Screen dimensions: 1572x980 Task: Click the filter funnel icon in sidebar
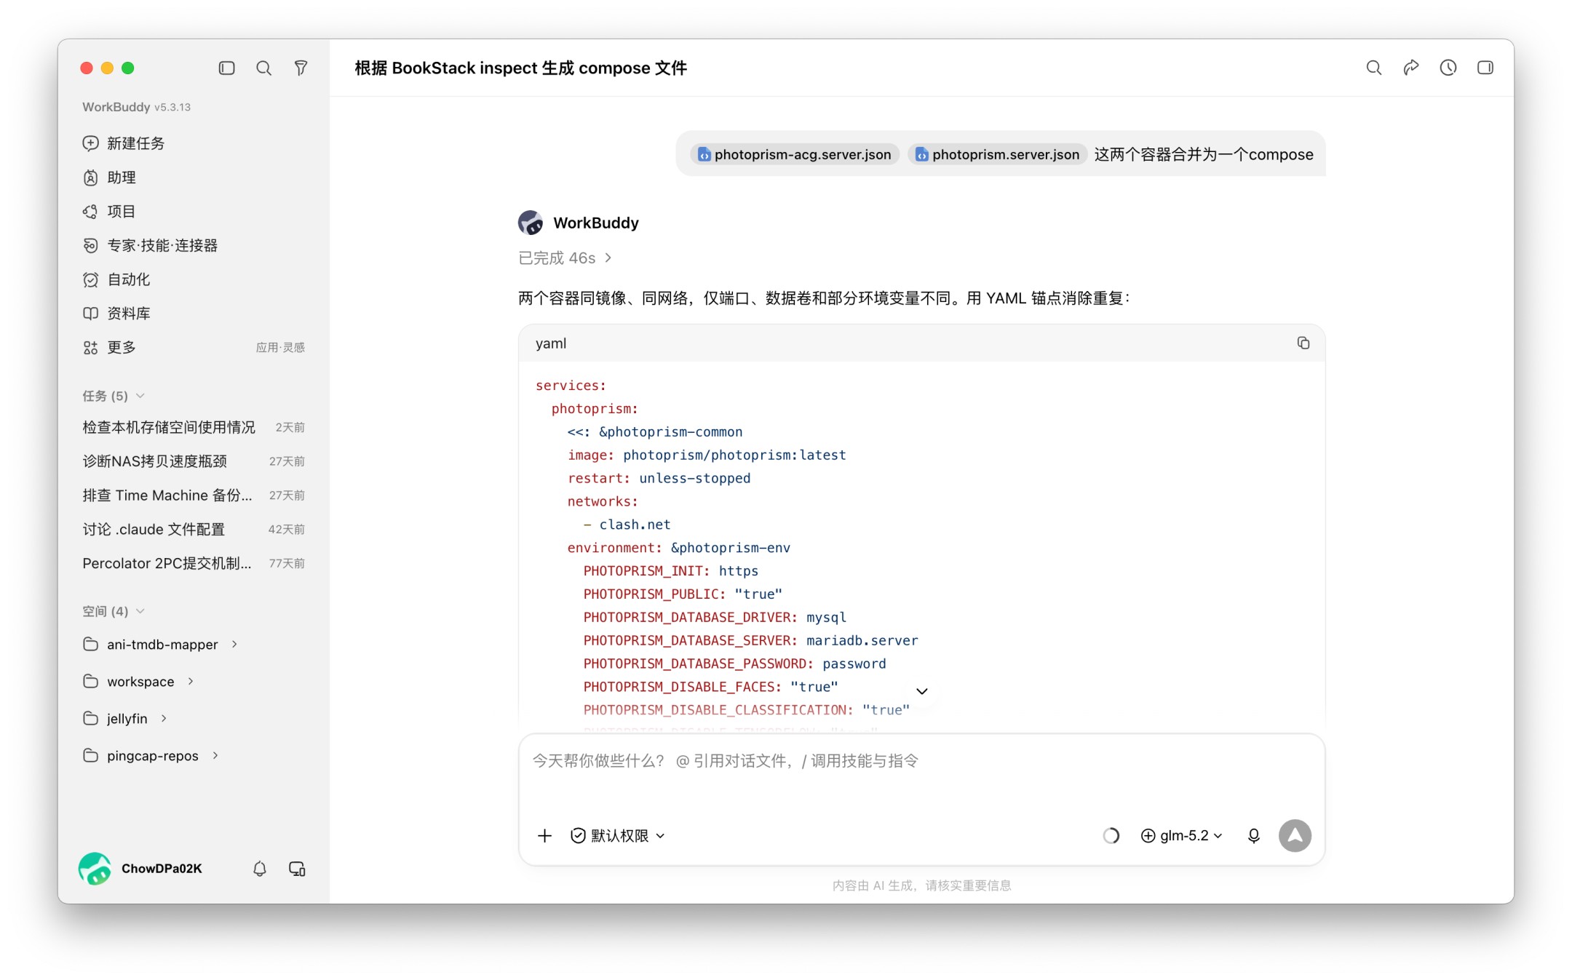point(301,68)
